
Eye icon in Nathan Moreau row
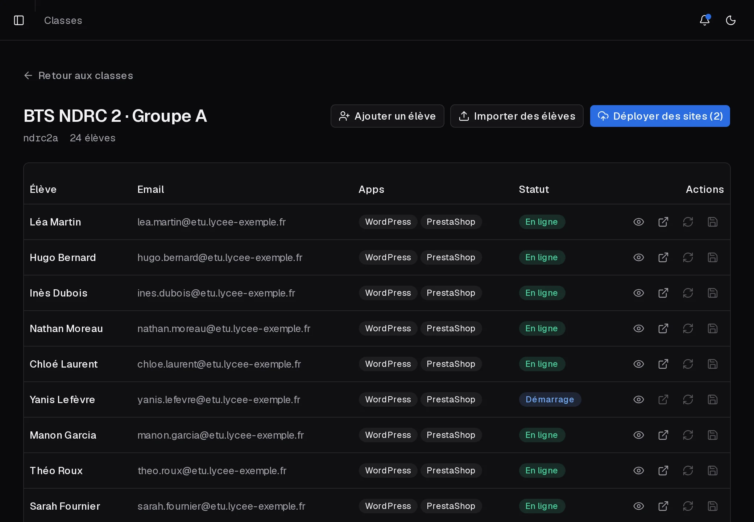click(639, 328)
